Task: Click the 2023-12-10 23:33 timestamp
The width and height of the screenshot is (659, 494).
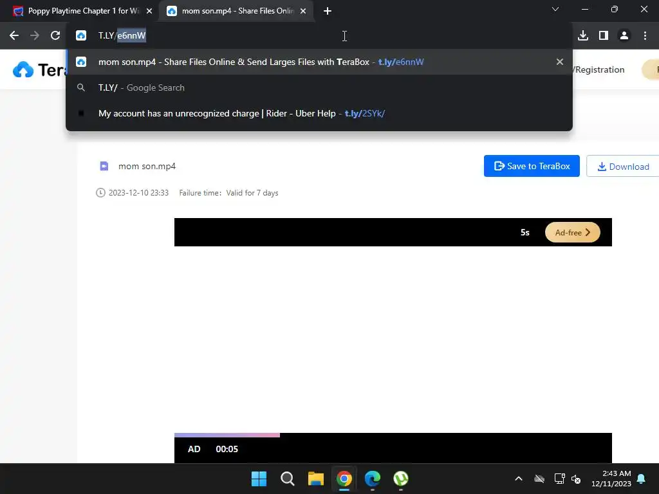Action: (x=139, y=193)
